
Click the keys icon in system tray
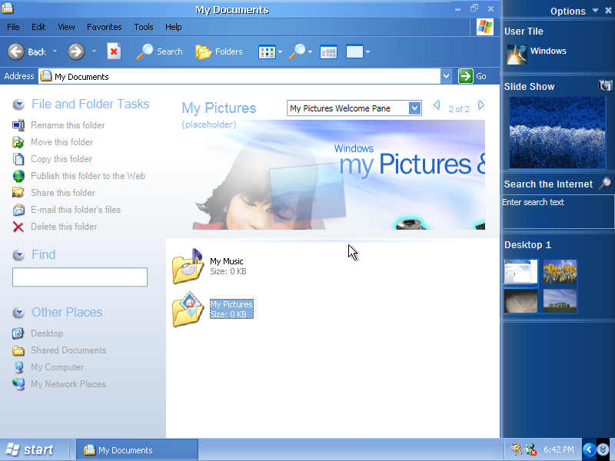point(516,449)
